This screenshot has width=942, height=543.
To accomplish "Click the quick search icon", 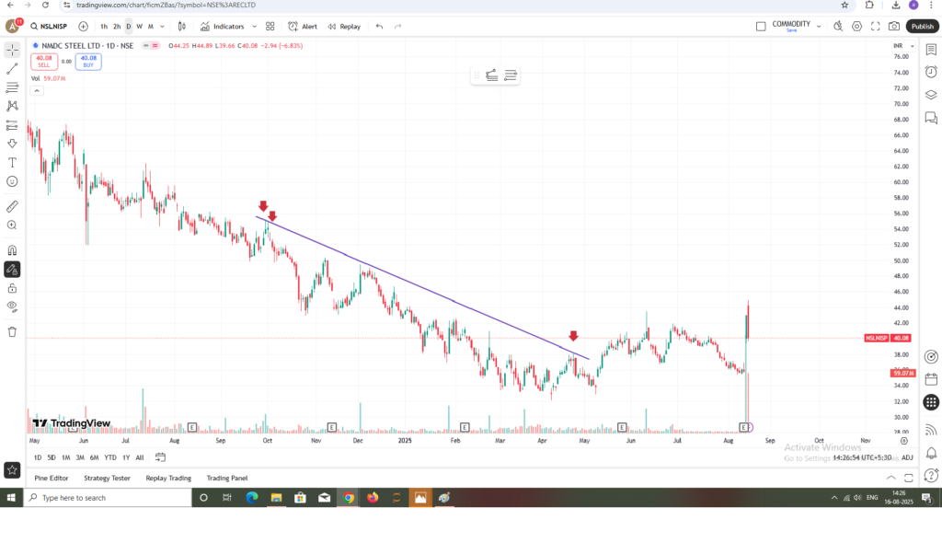I will click(838, 27).
